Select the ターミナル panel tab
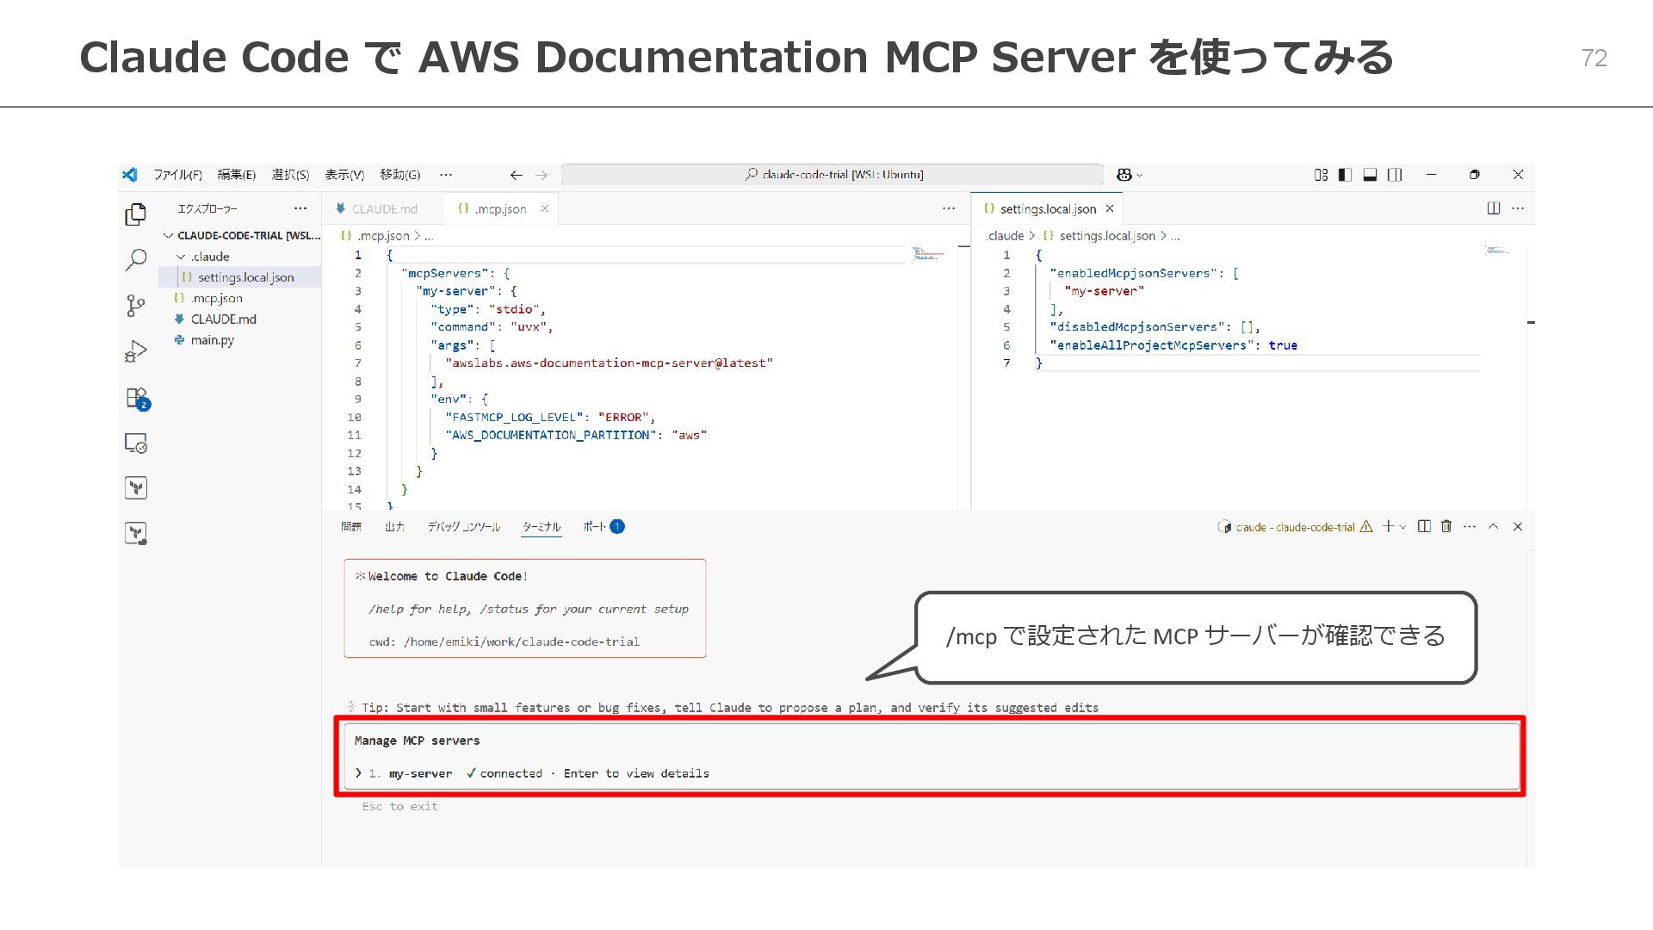 (542, 526)
